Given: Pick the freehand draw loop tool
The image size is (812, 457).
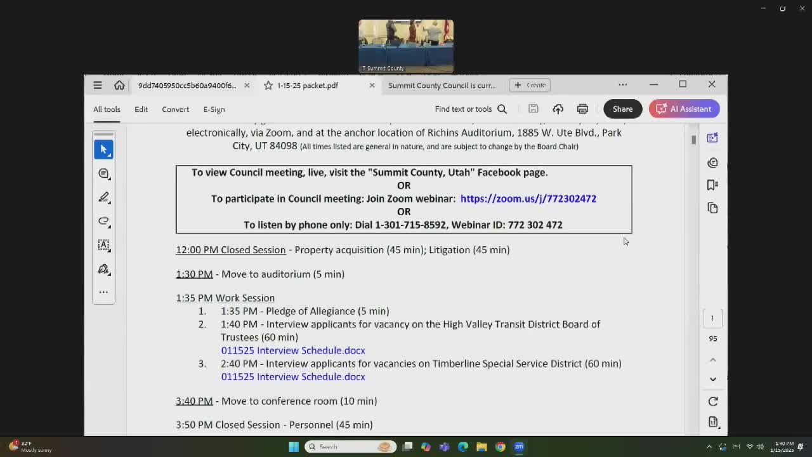Looking at the screenshot, I should click(103, 221).
